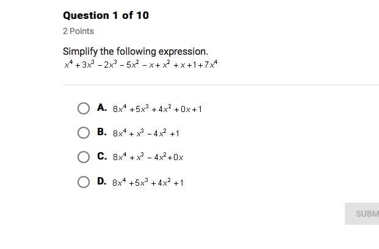
Task: Click the bold letter label A.
Action: coord(102,108)
